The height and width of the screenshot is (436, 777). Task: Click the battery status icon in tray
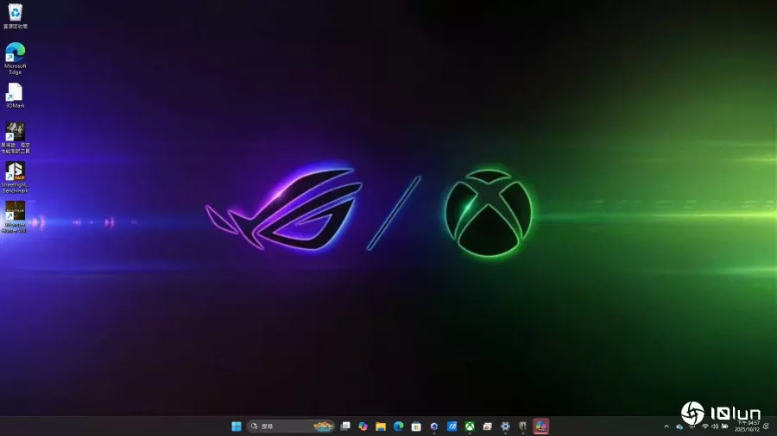pos(725,427)
